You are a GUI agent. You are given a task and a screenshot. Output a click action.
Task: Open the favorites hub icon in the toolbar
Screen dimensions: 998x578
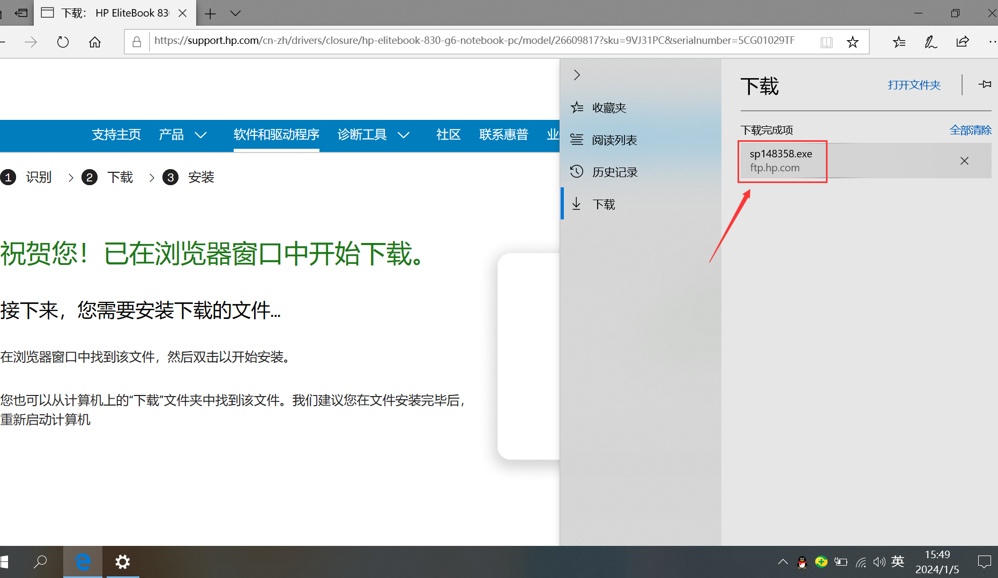(x=899, y=42)
